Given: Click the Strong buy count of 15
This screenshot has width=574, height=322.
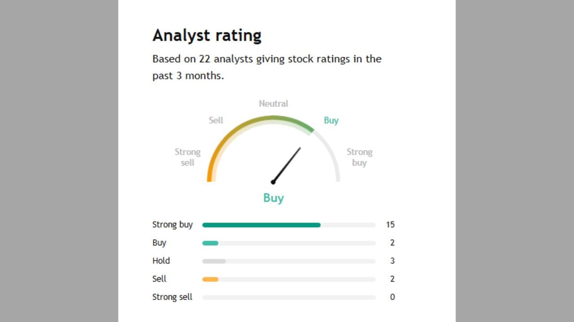Looking at the screenshot, I should click(x=390, y=225).
